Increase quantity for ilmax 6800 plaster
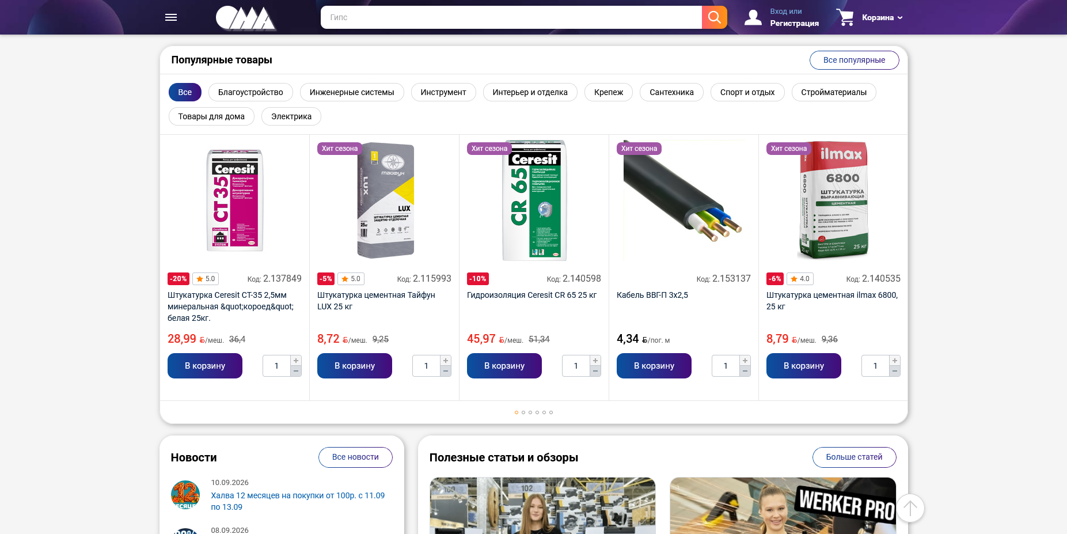The image size is (1067, 534). click(895, 361)
